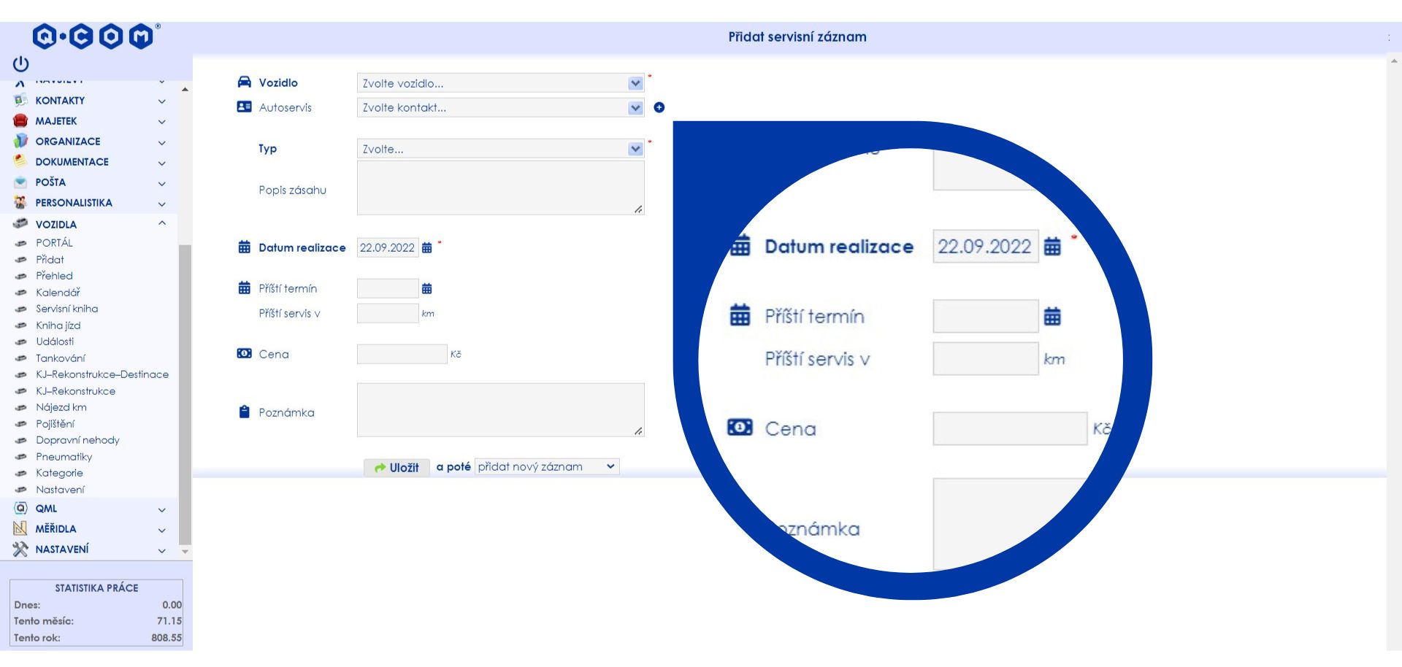
Task: Open Pojištění link
Action: 55,424
